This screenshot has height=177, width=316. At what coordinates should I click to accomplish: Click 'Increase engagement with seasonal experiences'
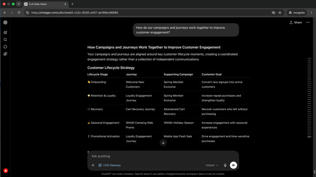click(x=224, y=125)
